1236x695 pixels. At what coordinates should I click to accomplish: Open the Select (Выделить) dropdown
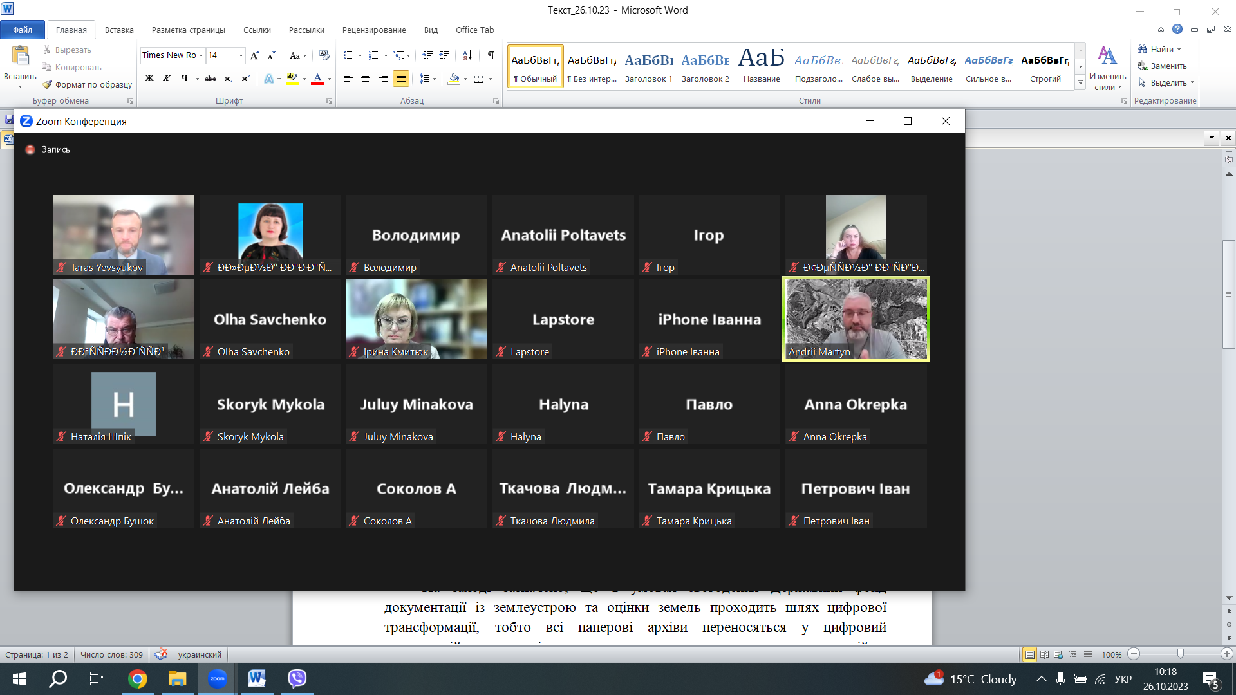(1166, 82)
